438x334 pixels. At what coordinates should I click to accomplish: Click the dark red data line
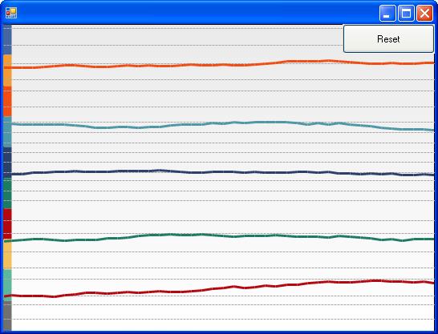coord(219,289)
